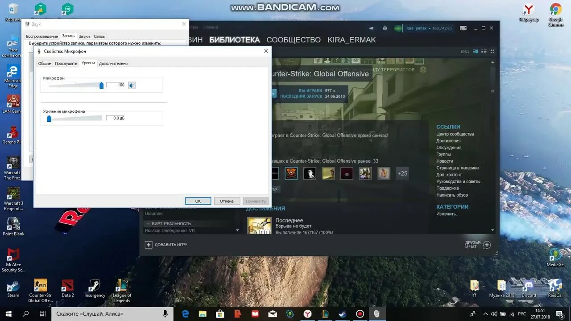This screenshot has width=571, height=321.
Task: Open the Группы link in Steam
Action: click(443, 154)
